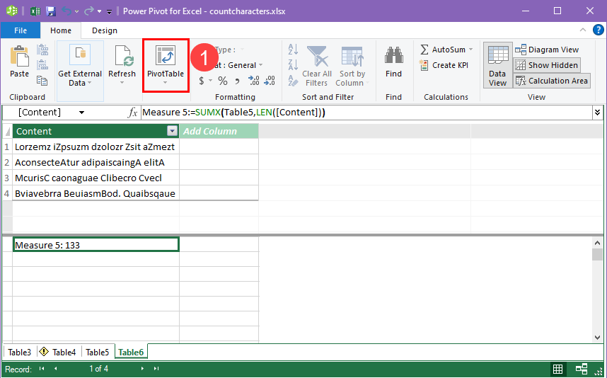This screenshot has width=607, height=378.
Task: Click the Paste icon
Action: 19,56
